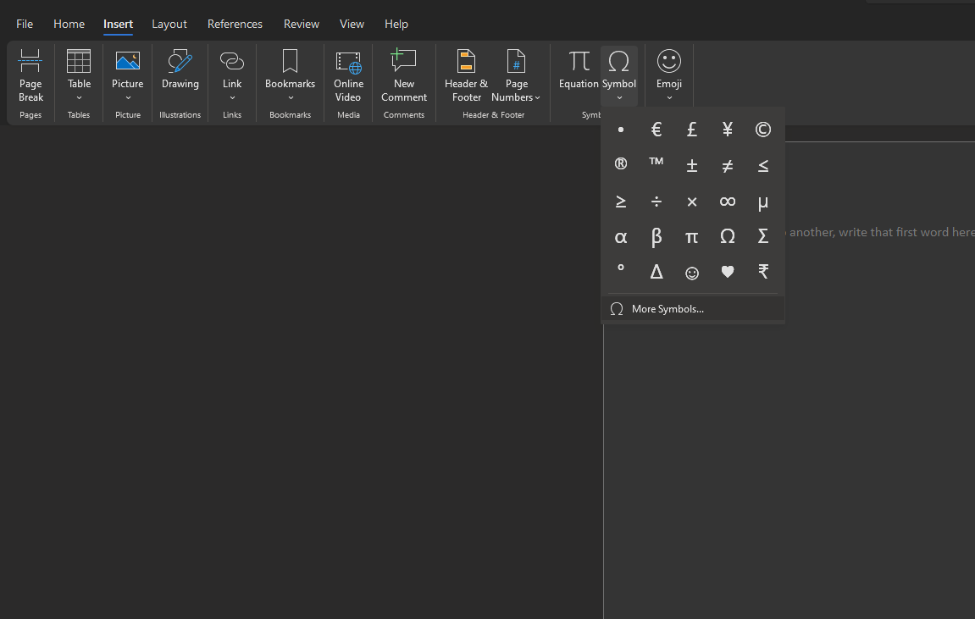
Task: Add a New Comment
Action: pos(403,75)
